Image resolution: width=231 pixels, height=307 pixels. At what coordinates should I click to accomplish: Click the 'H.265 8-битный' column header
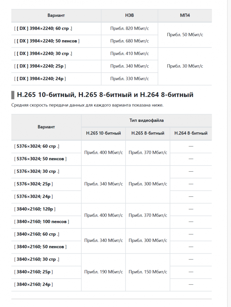pyautogui.click(x=148, y=133)
